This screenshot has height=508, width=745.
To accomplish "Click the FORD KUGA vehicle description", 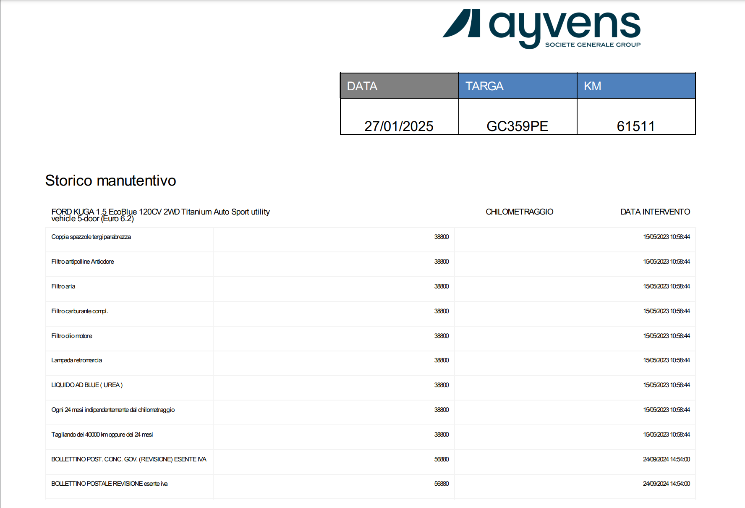I will pyautogui.click(x=160, y=215).
